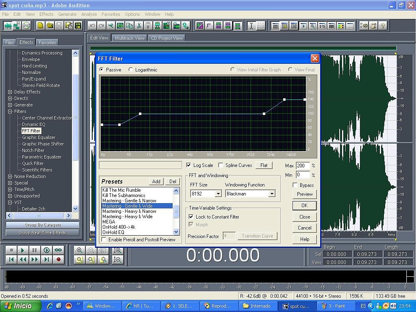Click the Help question mark toolbar icon

coord(383,26)
